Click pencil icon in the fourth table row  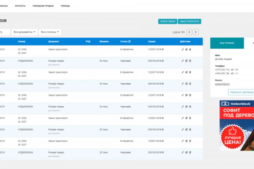point(183,84)
